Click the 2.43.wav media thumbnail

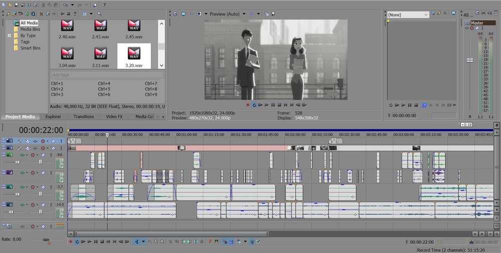coord(101,26)
